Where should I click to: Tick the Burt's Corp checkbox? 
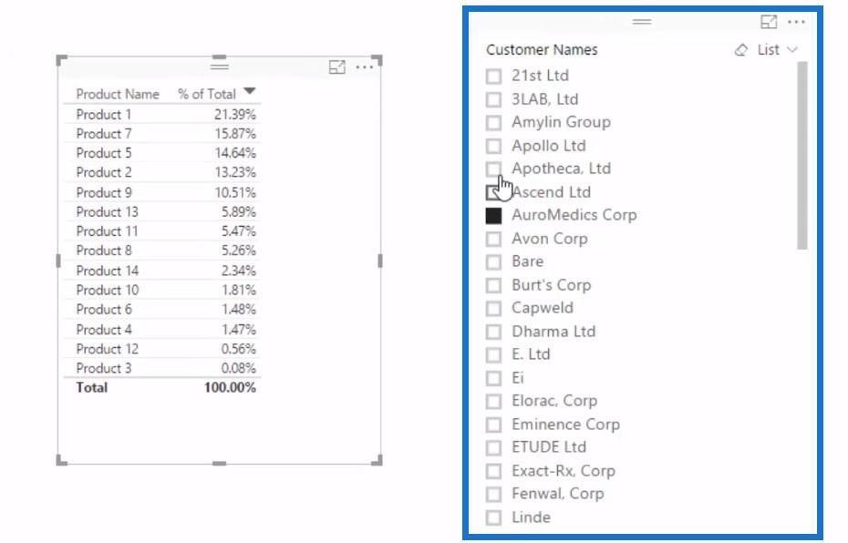coord(493,285)
